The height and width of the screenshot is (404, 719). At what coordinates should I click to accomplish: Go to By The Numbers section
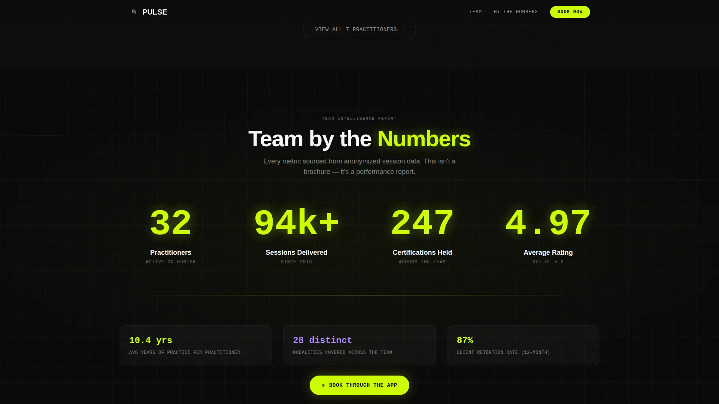pos(516,12)
